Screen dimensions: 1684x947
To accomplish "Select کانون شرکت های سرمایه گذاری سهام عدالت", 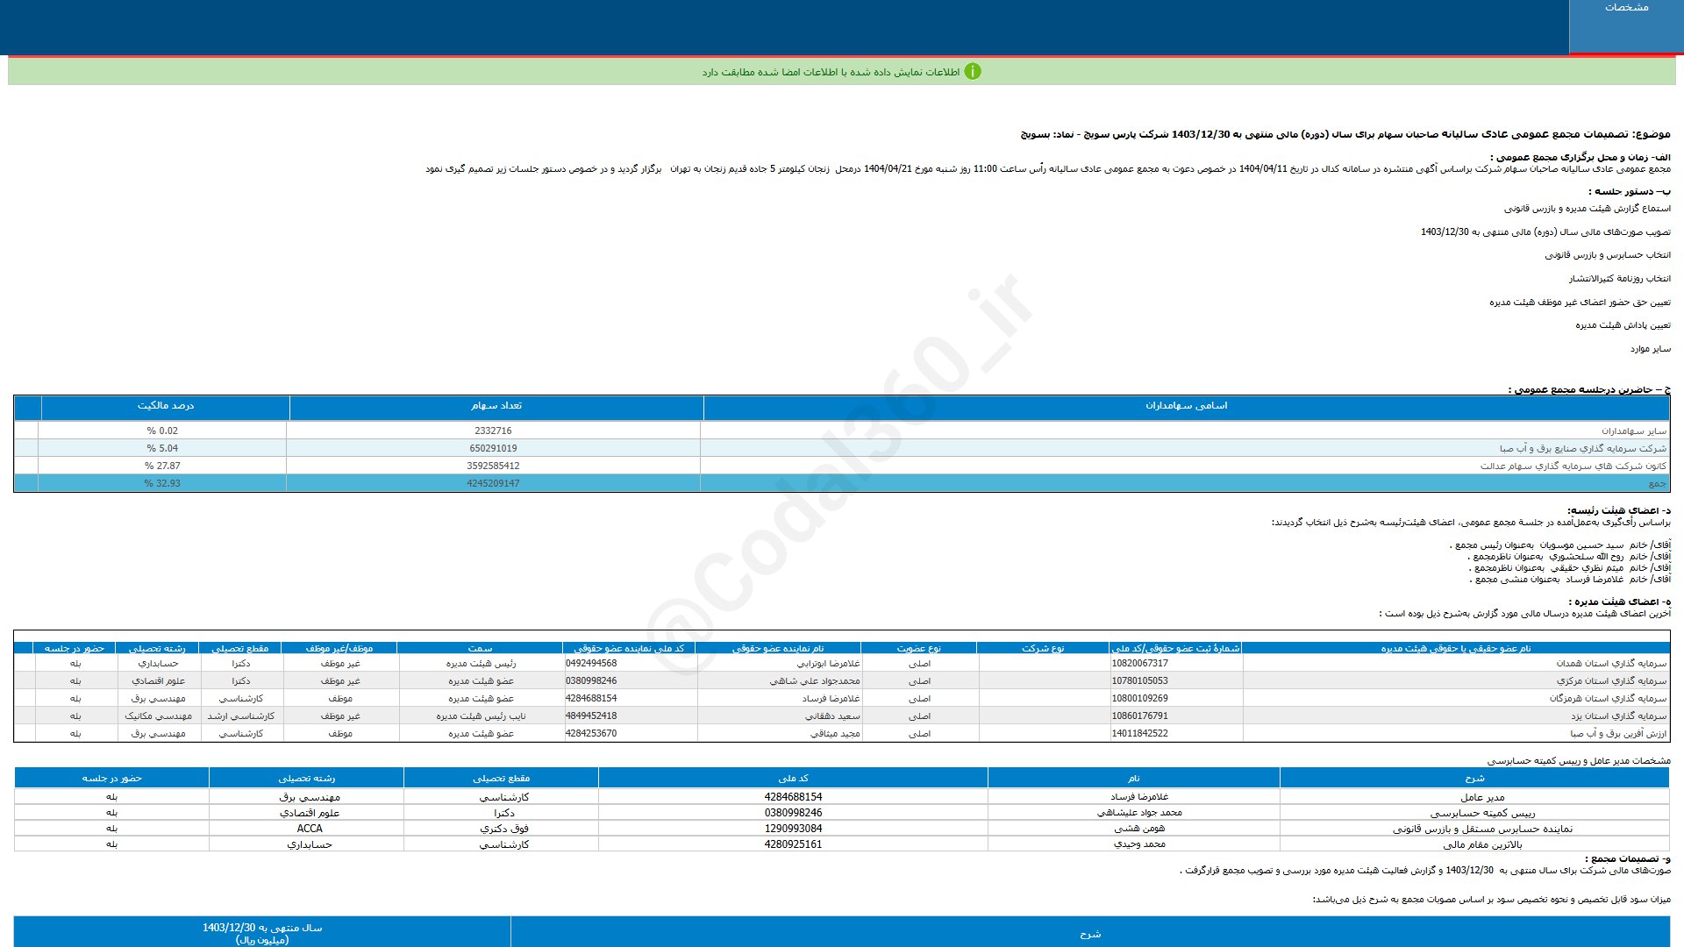I will pos(1573,466).
